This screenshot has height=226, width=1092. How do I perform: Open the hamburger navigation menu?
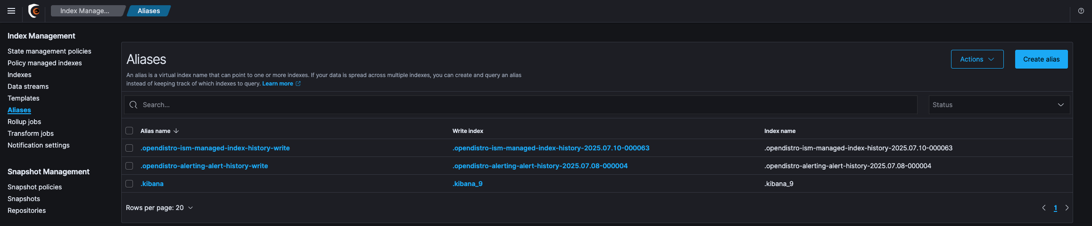pyautogui.click(x=11, y=11)
